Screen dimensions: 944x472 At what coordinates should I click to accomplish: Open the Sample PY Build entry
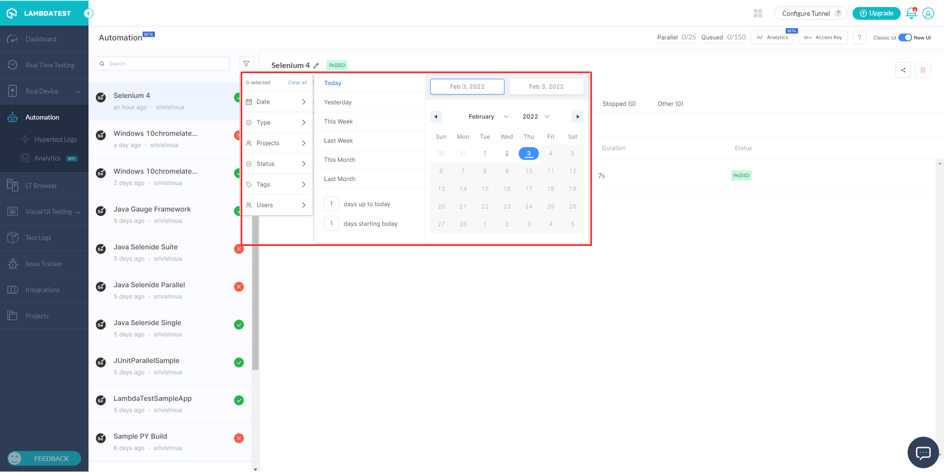click(x=170, y=442)
